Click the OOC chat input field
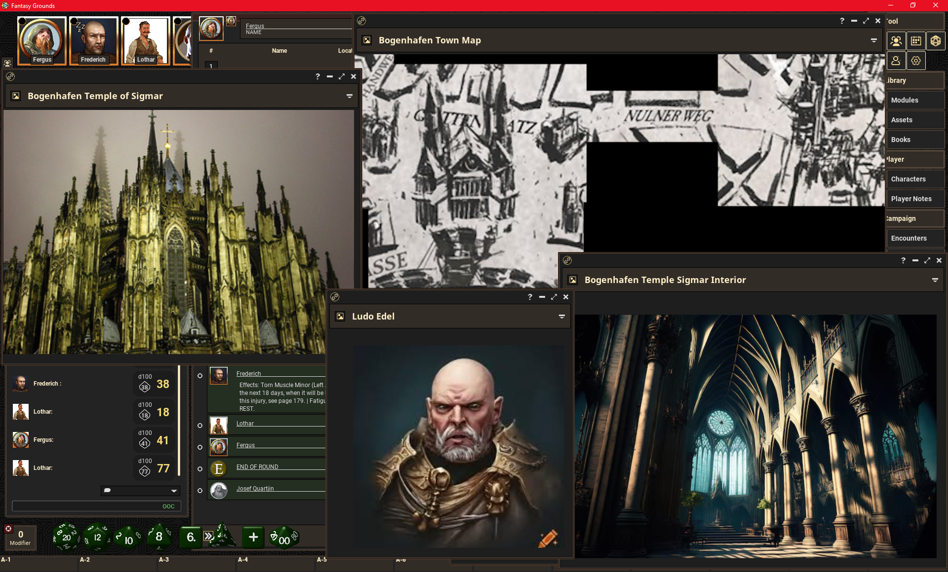This screenshot has height=572, width=948. point(96,506)
